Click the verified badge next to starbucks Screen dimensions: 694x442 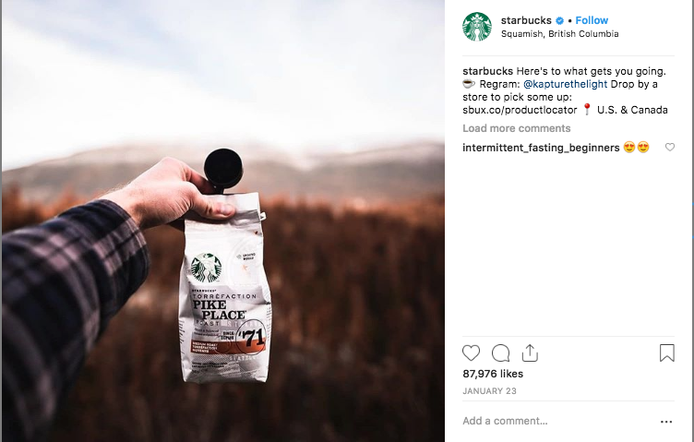[x=559, y=20]
